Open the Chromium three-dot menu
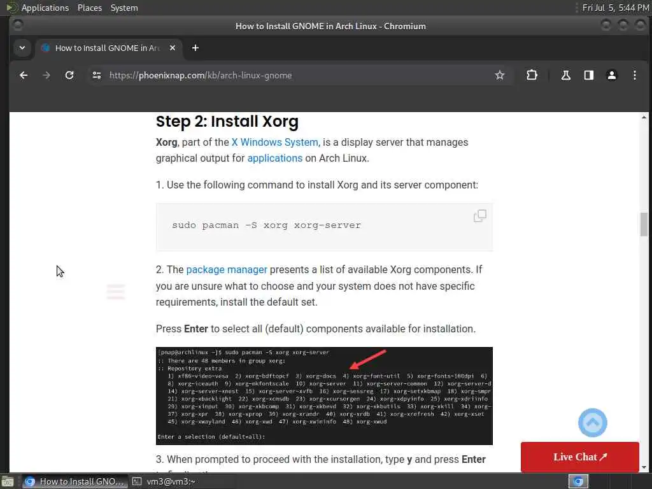The height and width of the screenshot is (489, 652). (635, 75)
